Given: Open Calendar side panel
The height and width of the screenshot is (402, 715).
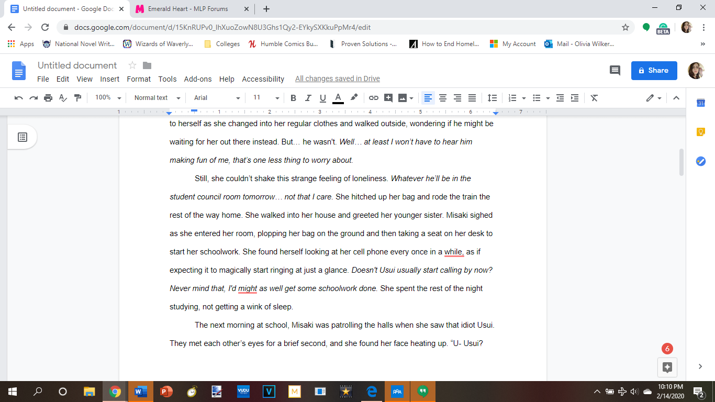Looking at the screenshot, I should tap(701, 103).
